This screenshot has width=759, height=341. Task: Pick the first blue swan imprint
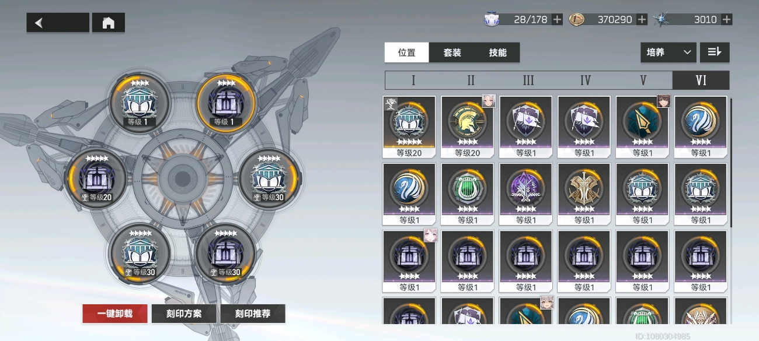click(x=701, y=127)
